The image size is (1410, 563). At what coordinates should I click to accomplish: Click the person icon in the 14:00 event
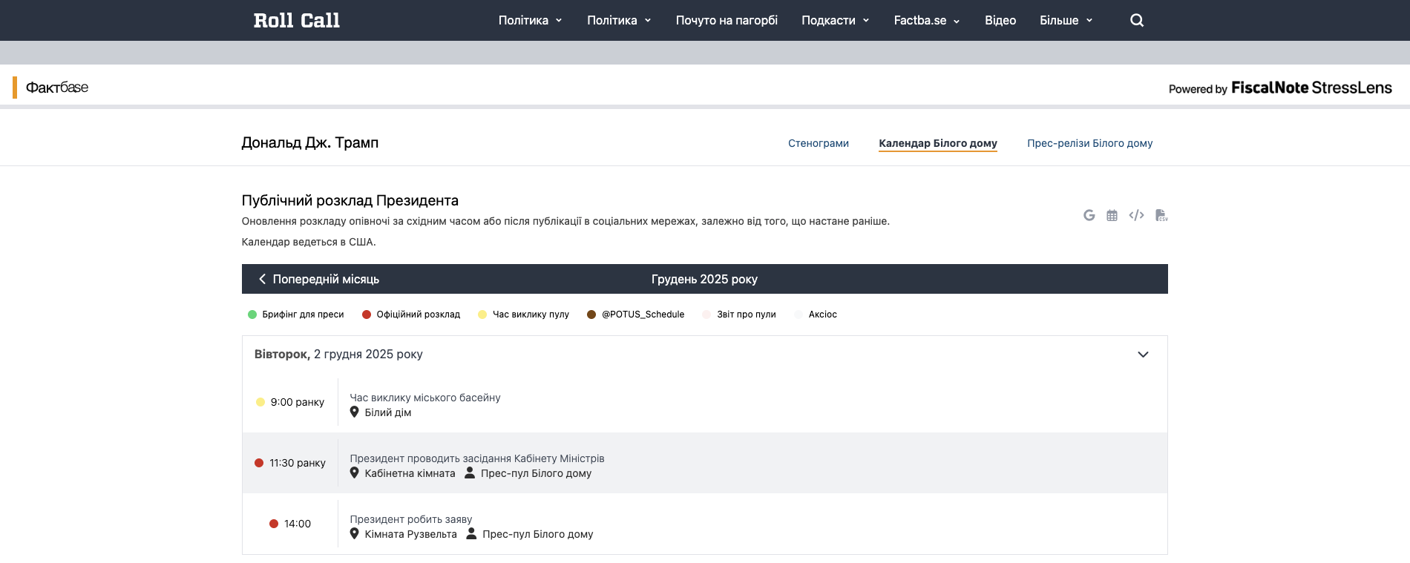[471, 533]
